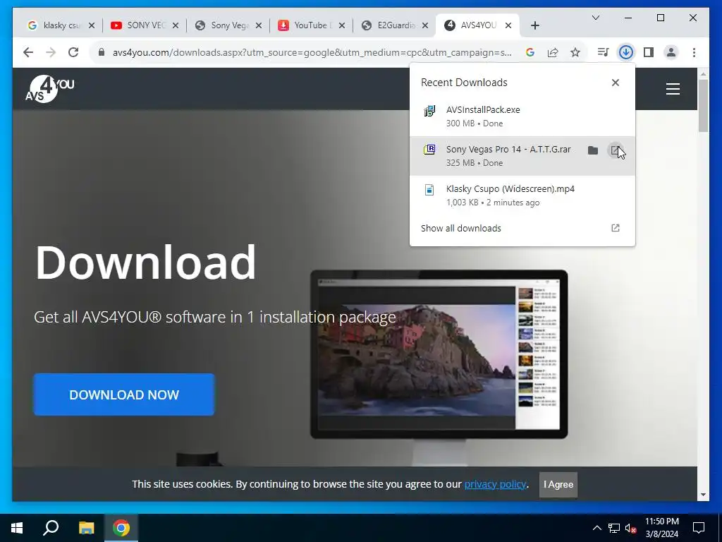Click the page scrollbar down arrow
This screenshot has width=722, height=542.
[703, 495]
